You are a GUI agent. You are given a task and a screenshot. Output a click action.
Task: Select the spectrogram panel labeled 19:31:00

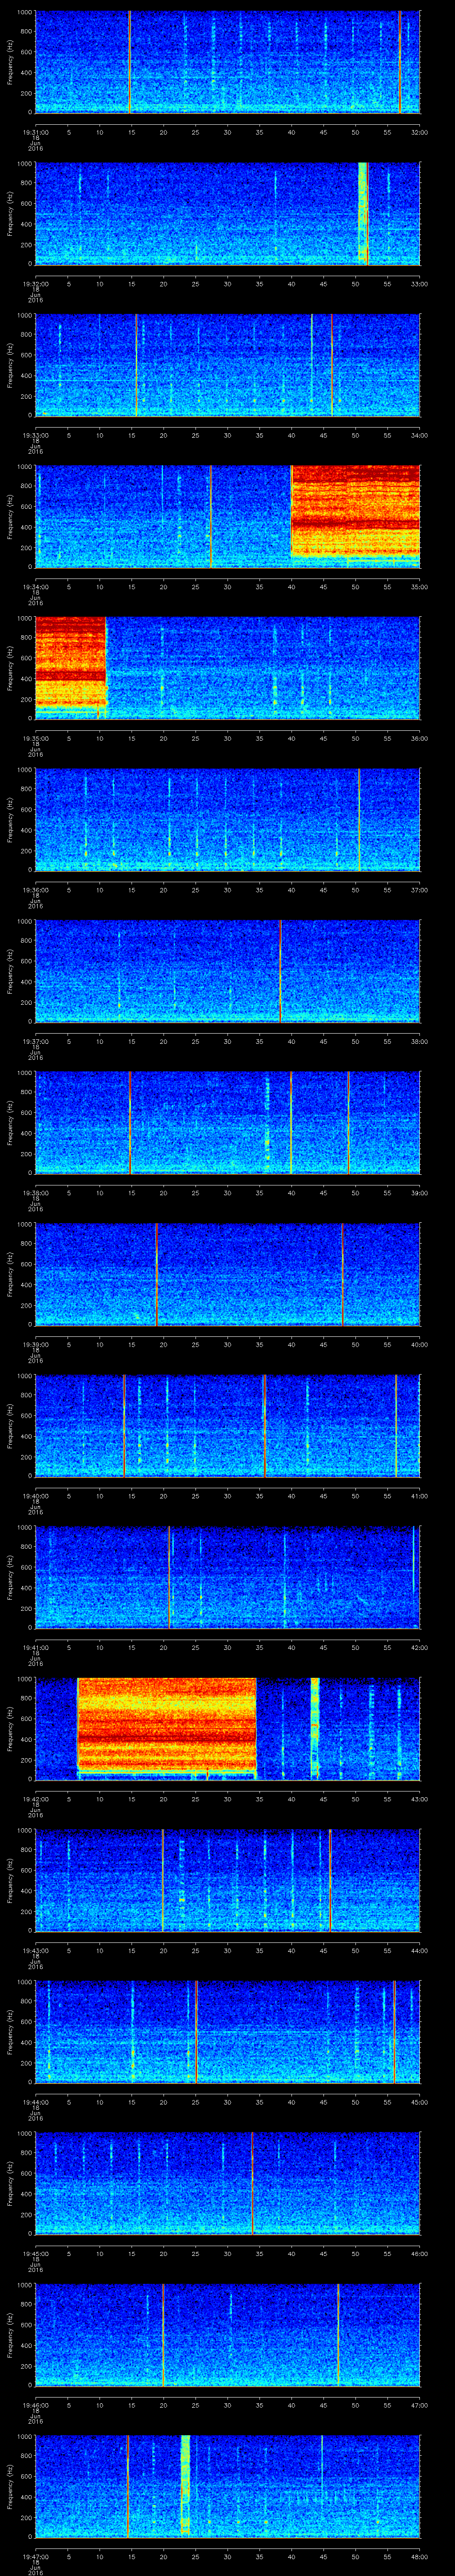[x=227, y=62]
